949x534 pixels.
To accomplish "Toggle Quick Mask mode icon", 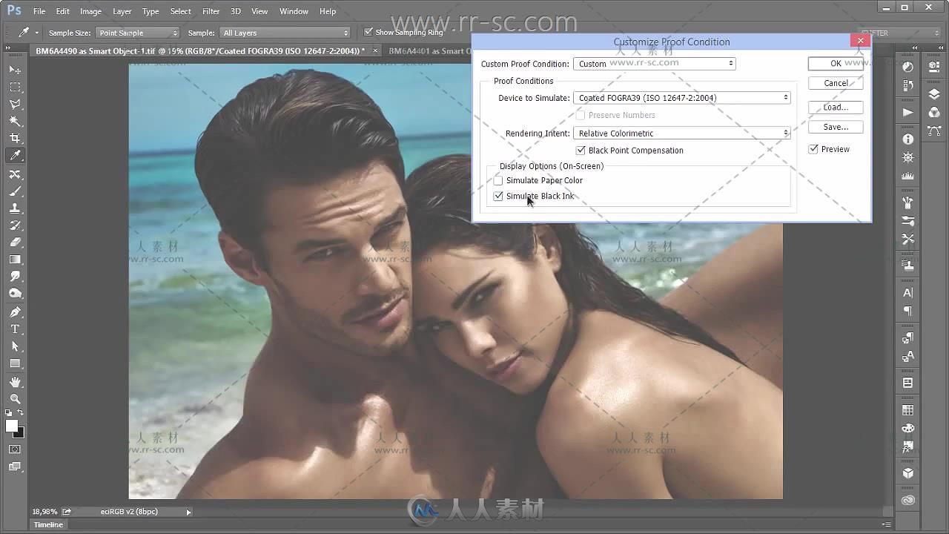I will (15, 449).
